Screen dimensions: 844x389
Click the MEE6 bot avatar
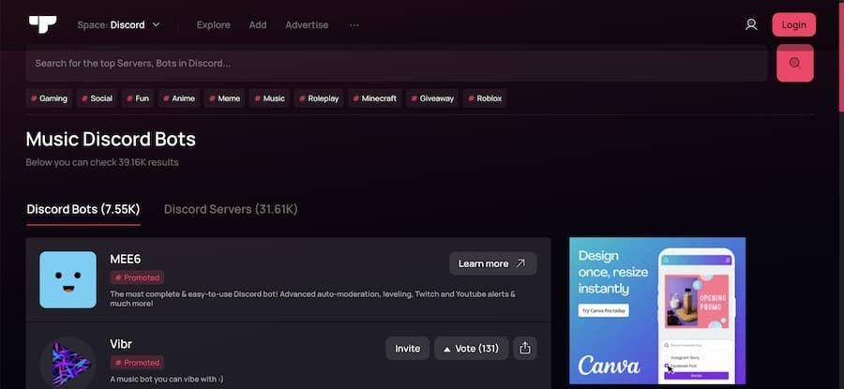tap(68, 279)
